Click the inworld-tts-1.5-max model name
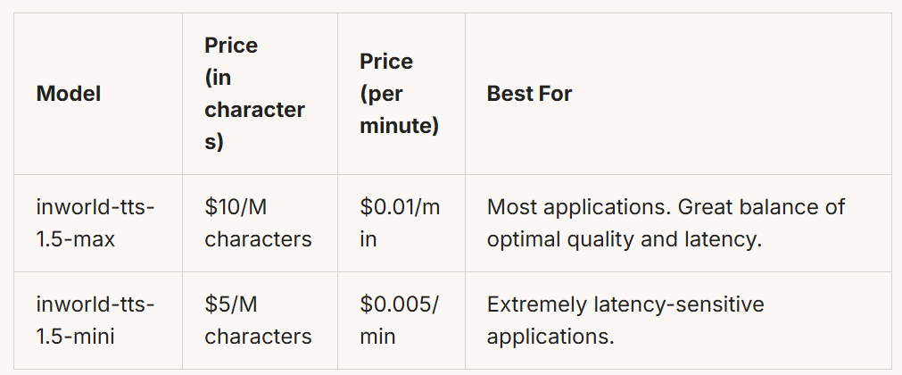Screen dimensions: 902x375 coord(95,223)
